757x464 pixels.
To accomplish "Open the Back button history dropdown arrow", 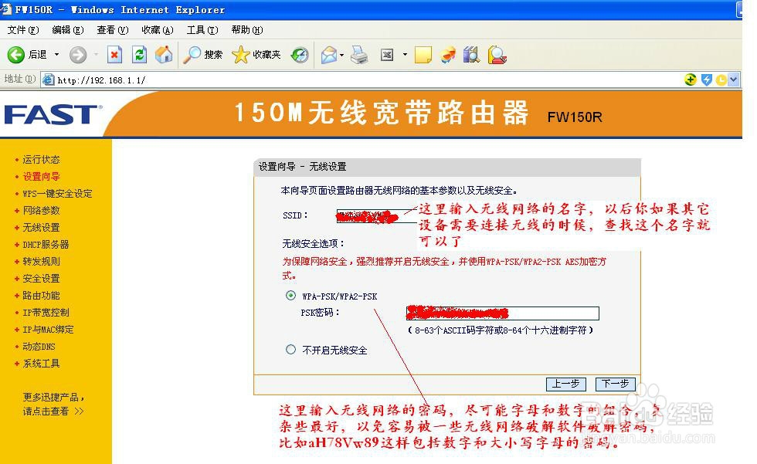I will (x=56, y=55).
